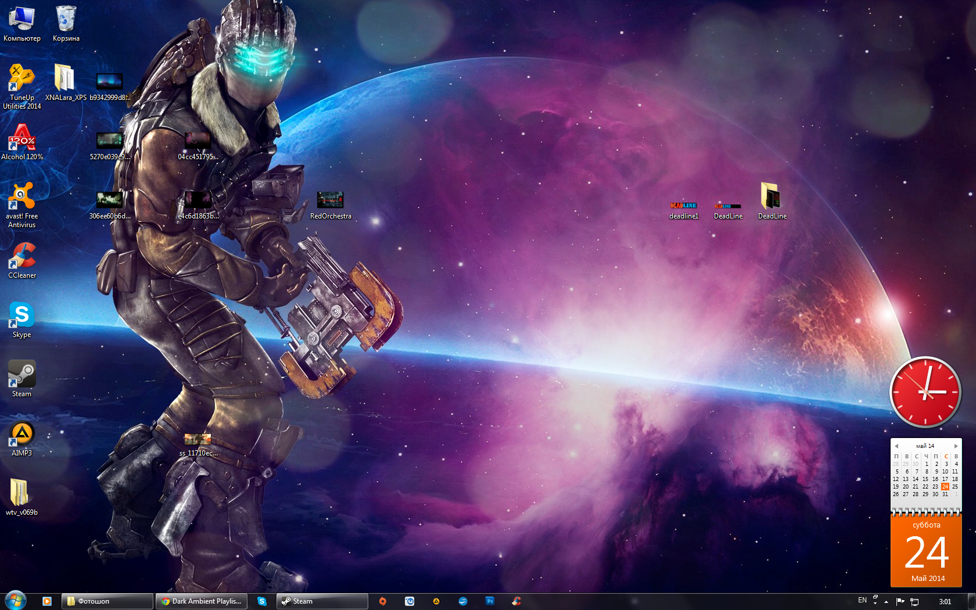Select the Alcohol 120% desktop shortcut
976x610 pixels.
point(22,142)
